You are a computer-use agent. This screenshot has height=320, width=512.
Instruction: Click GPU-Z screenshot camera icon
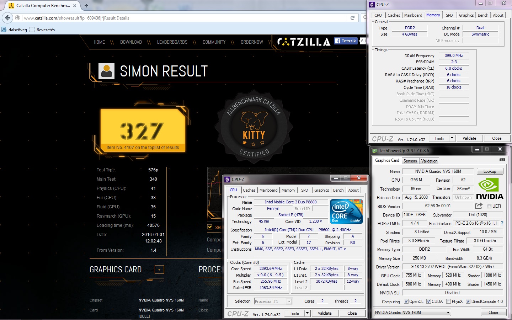pyautogui.click(x=502, y=160)
